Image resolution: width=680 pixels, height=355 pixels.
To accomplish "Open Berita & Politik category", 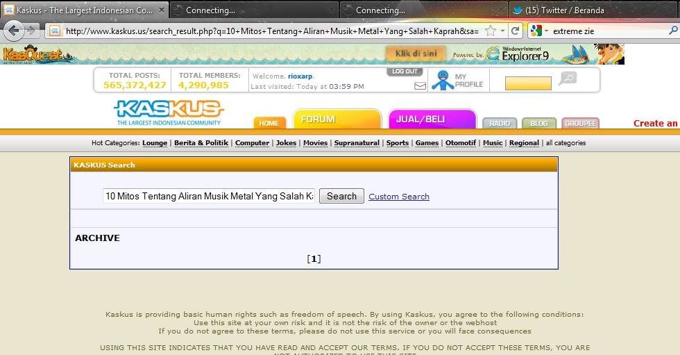I will (x=201, y=143).
